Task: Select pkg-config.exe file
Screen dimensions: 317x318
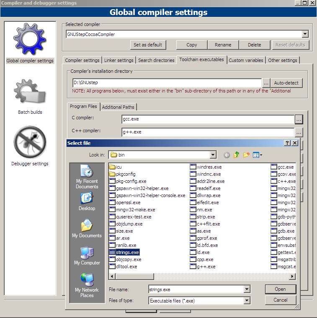Action: [x=128, y=181]
